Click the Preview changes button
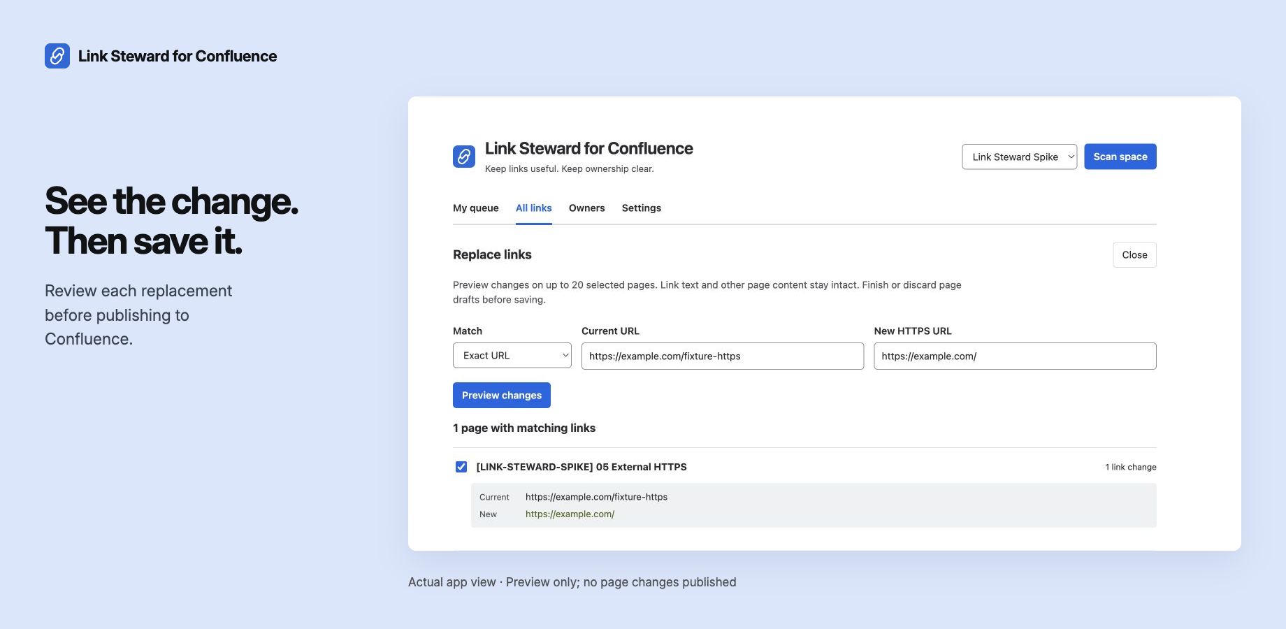 pos(502,395)
